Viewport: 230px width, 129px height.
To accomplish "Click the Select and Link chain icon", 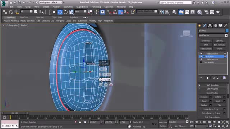I will pos(5,12).
